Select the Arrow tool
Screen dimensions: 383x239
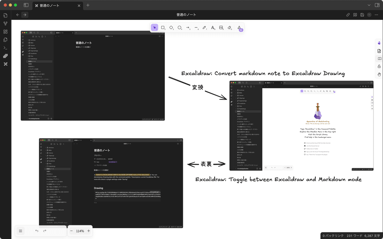click(188, 28)
